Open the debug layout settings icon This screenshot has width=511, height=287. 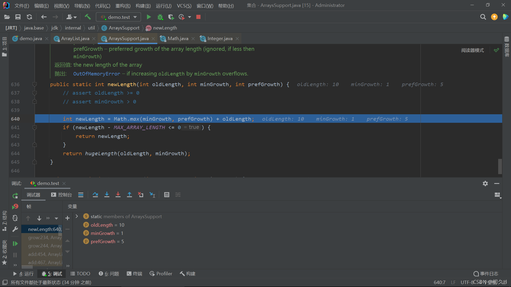click(497, 195)
